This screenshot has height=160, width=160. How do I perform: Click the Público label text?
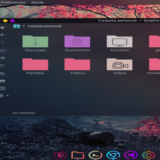(x=78, y=73)
